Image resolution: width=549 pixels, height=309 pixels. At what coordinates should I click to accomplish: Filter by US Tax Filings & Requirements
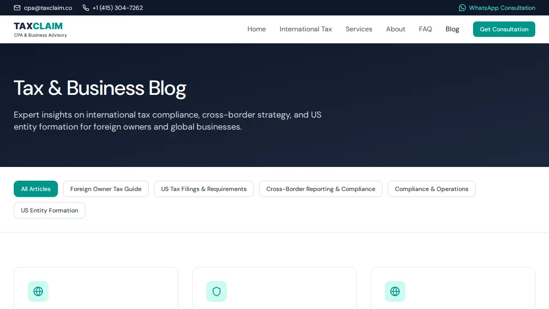pos(204,189)
